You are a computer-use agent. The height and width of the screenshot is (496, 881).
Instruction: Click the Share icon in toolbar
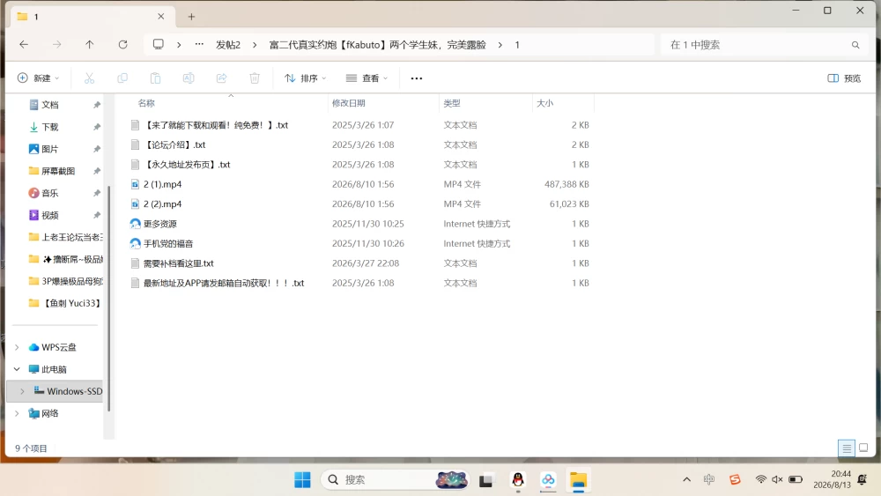[221, 78]
